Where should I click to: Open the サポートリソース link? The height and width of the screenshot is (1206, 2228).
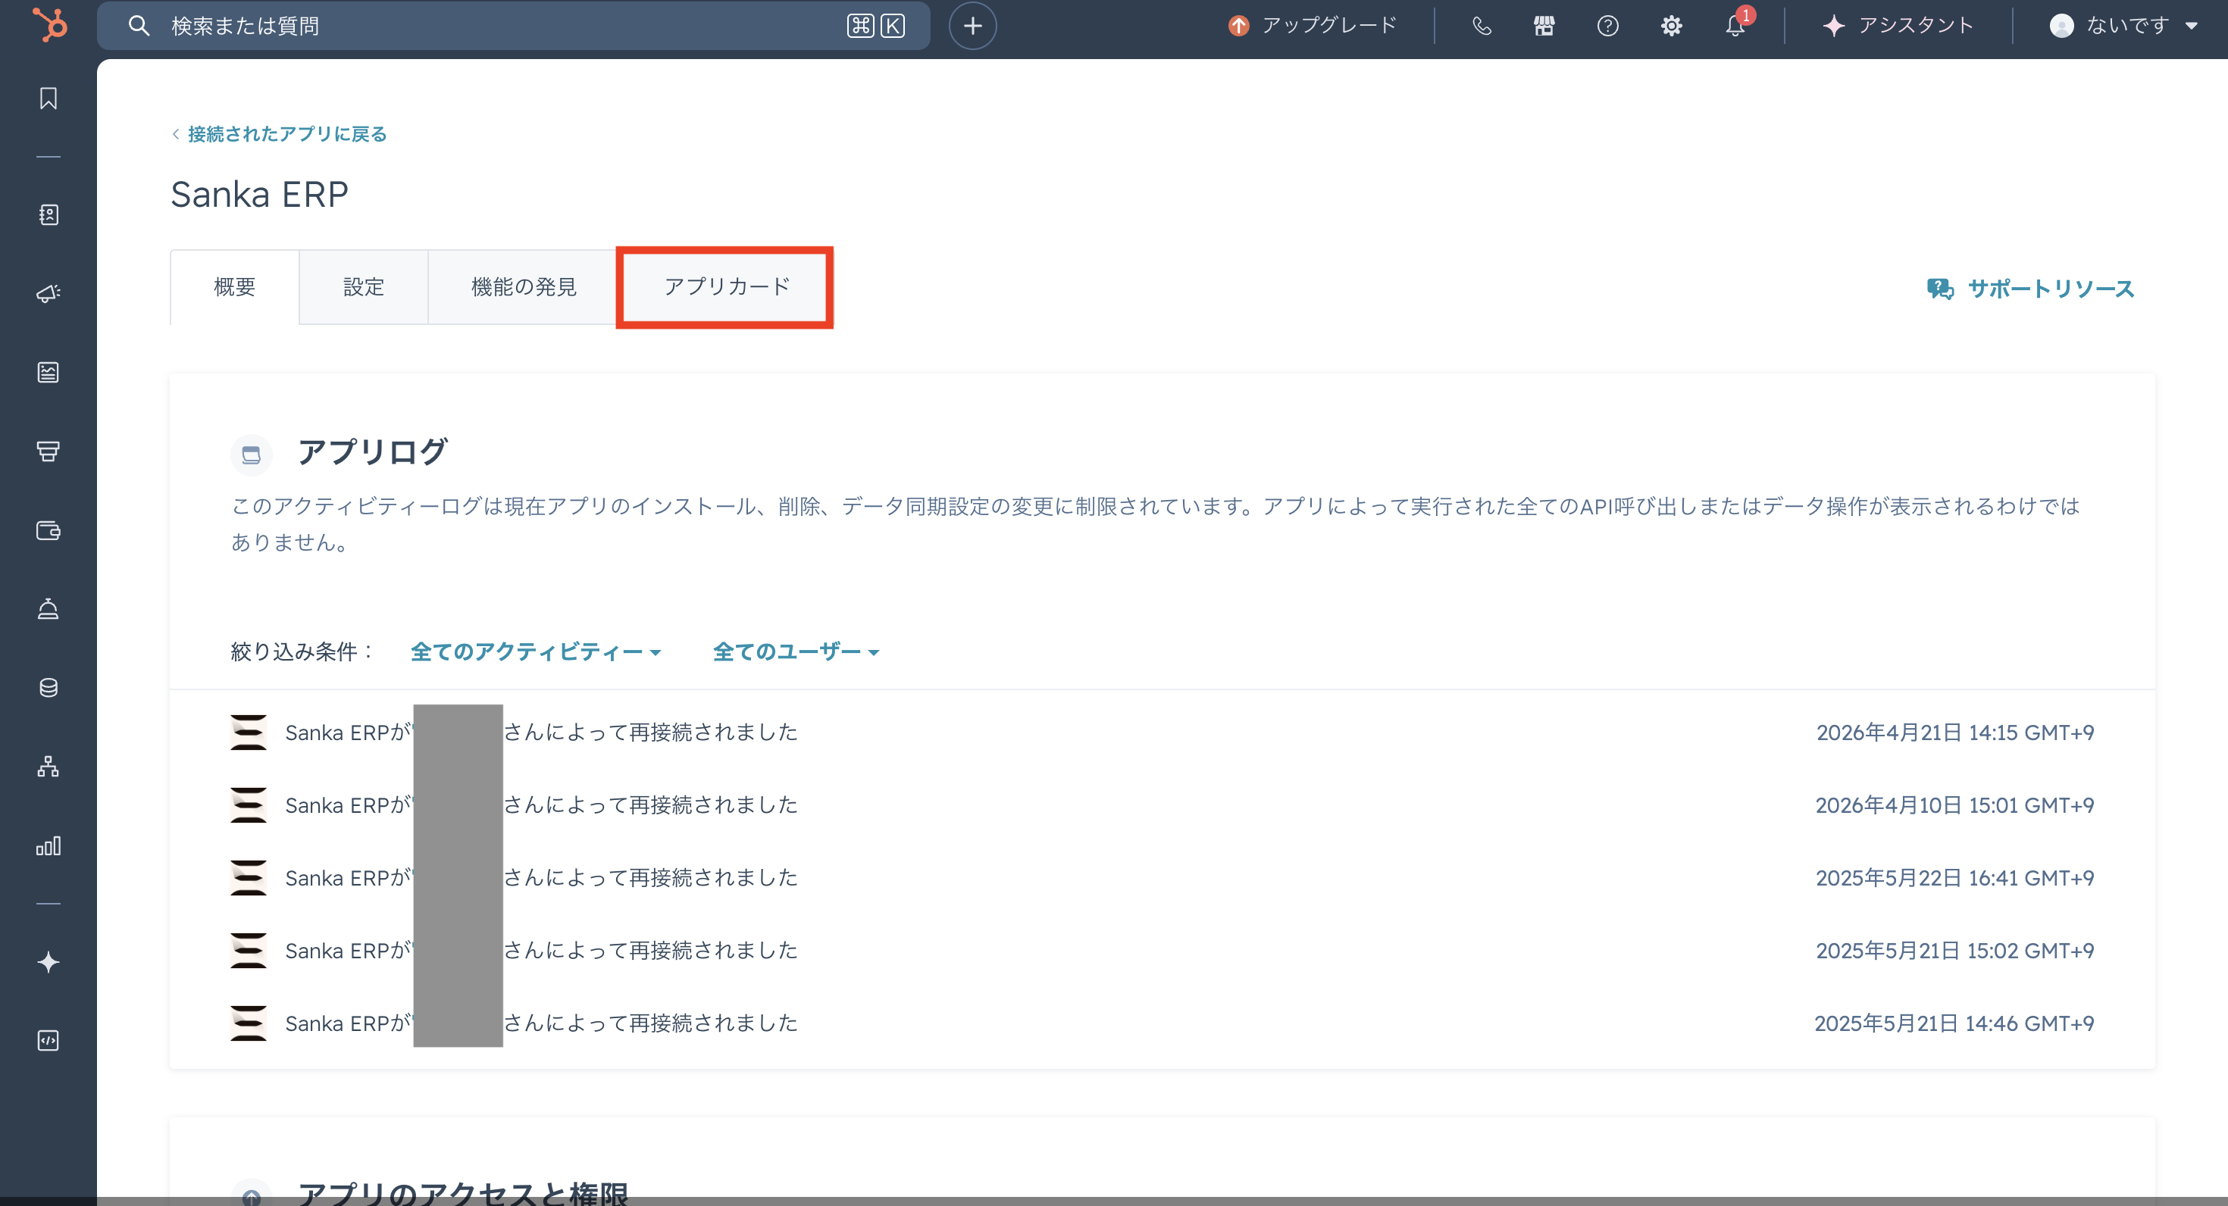(x=2050, y=289)
